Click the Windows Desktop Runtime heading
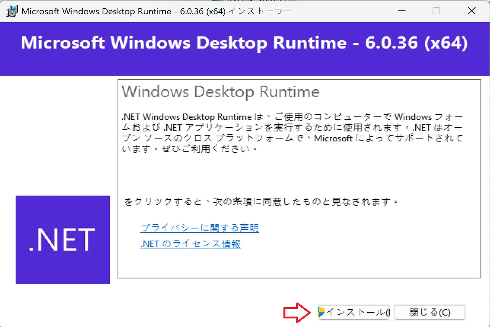The height and width of the screenshot is (327, 490). tap(221, 92)
